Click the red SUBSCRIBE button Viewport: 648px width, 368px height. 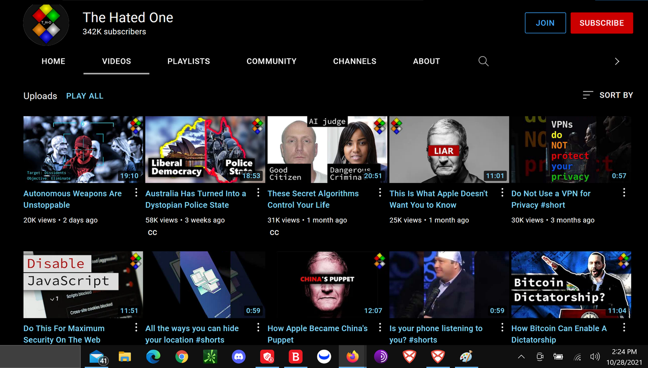coord(601,23)
